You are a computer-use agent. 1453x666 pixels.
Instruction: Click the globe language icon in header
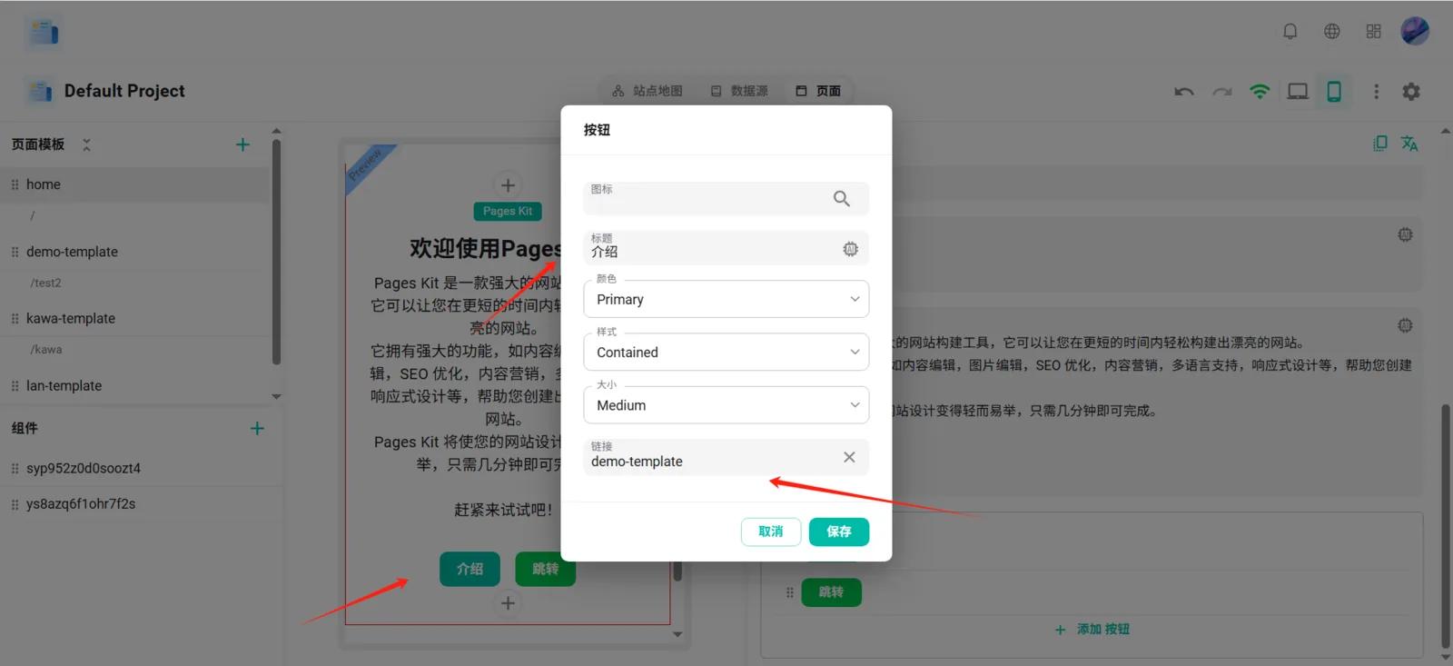pyautogui.click(x=1331, y=32)
